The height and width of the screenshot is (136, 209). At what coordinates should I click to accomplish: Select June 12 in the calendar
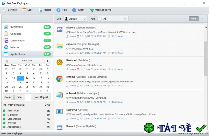27,78
